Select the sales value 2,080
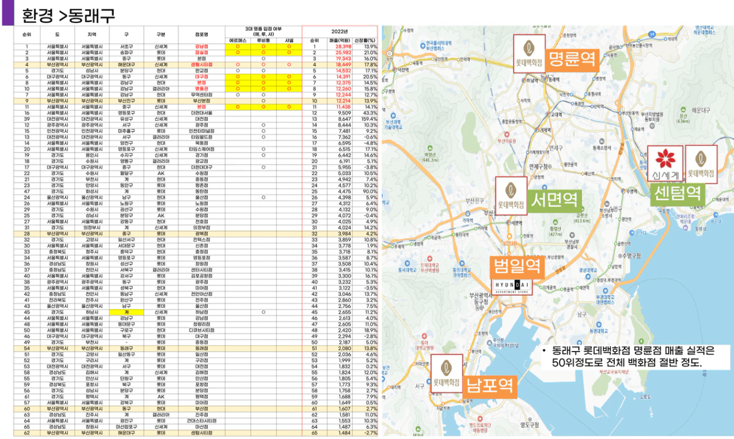This screenshot has height=439, width=734. point(344,348)
